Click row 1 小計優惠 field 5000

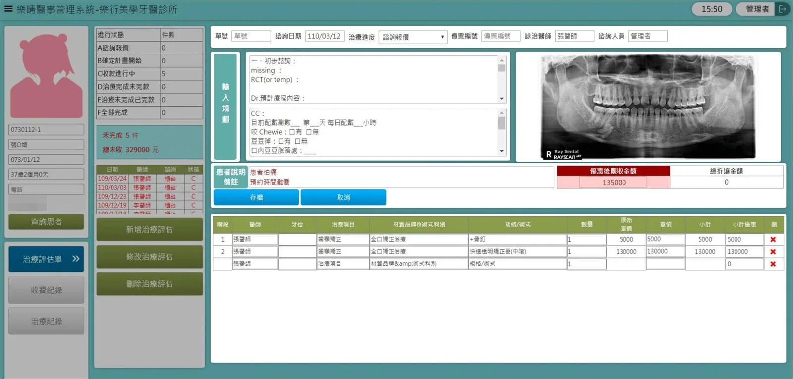(744, 239)
